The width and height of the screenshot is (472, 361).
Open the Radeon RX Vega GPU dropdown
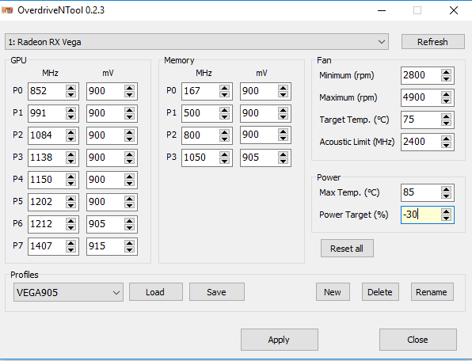[196, 42]
